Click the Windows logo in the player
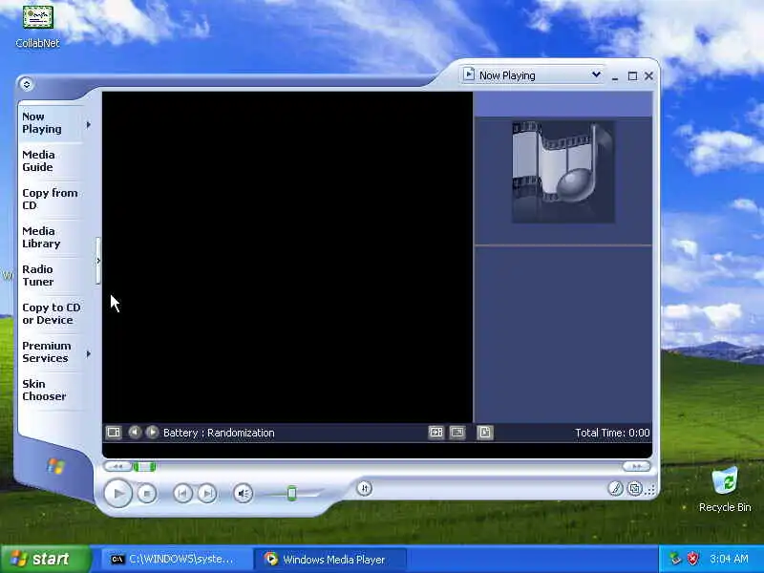 (x=55, y=466)
